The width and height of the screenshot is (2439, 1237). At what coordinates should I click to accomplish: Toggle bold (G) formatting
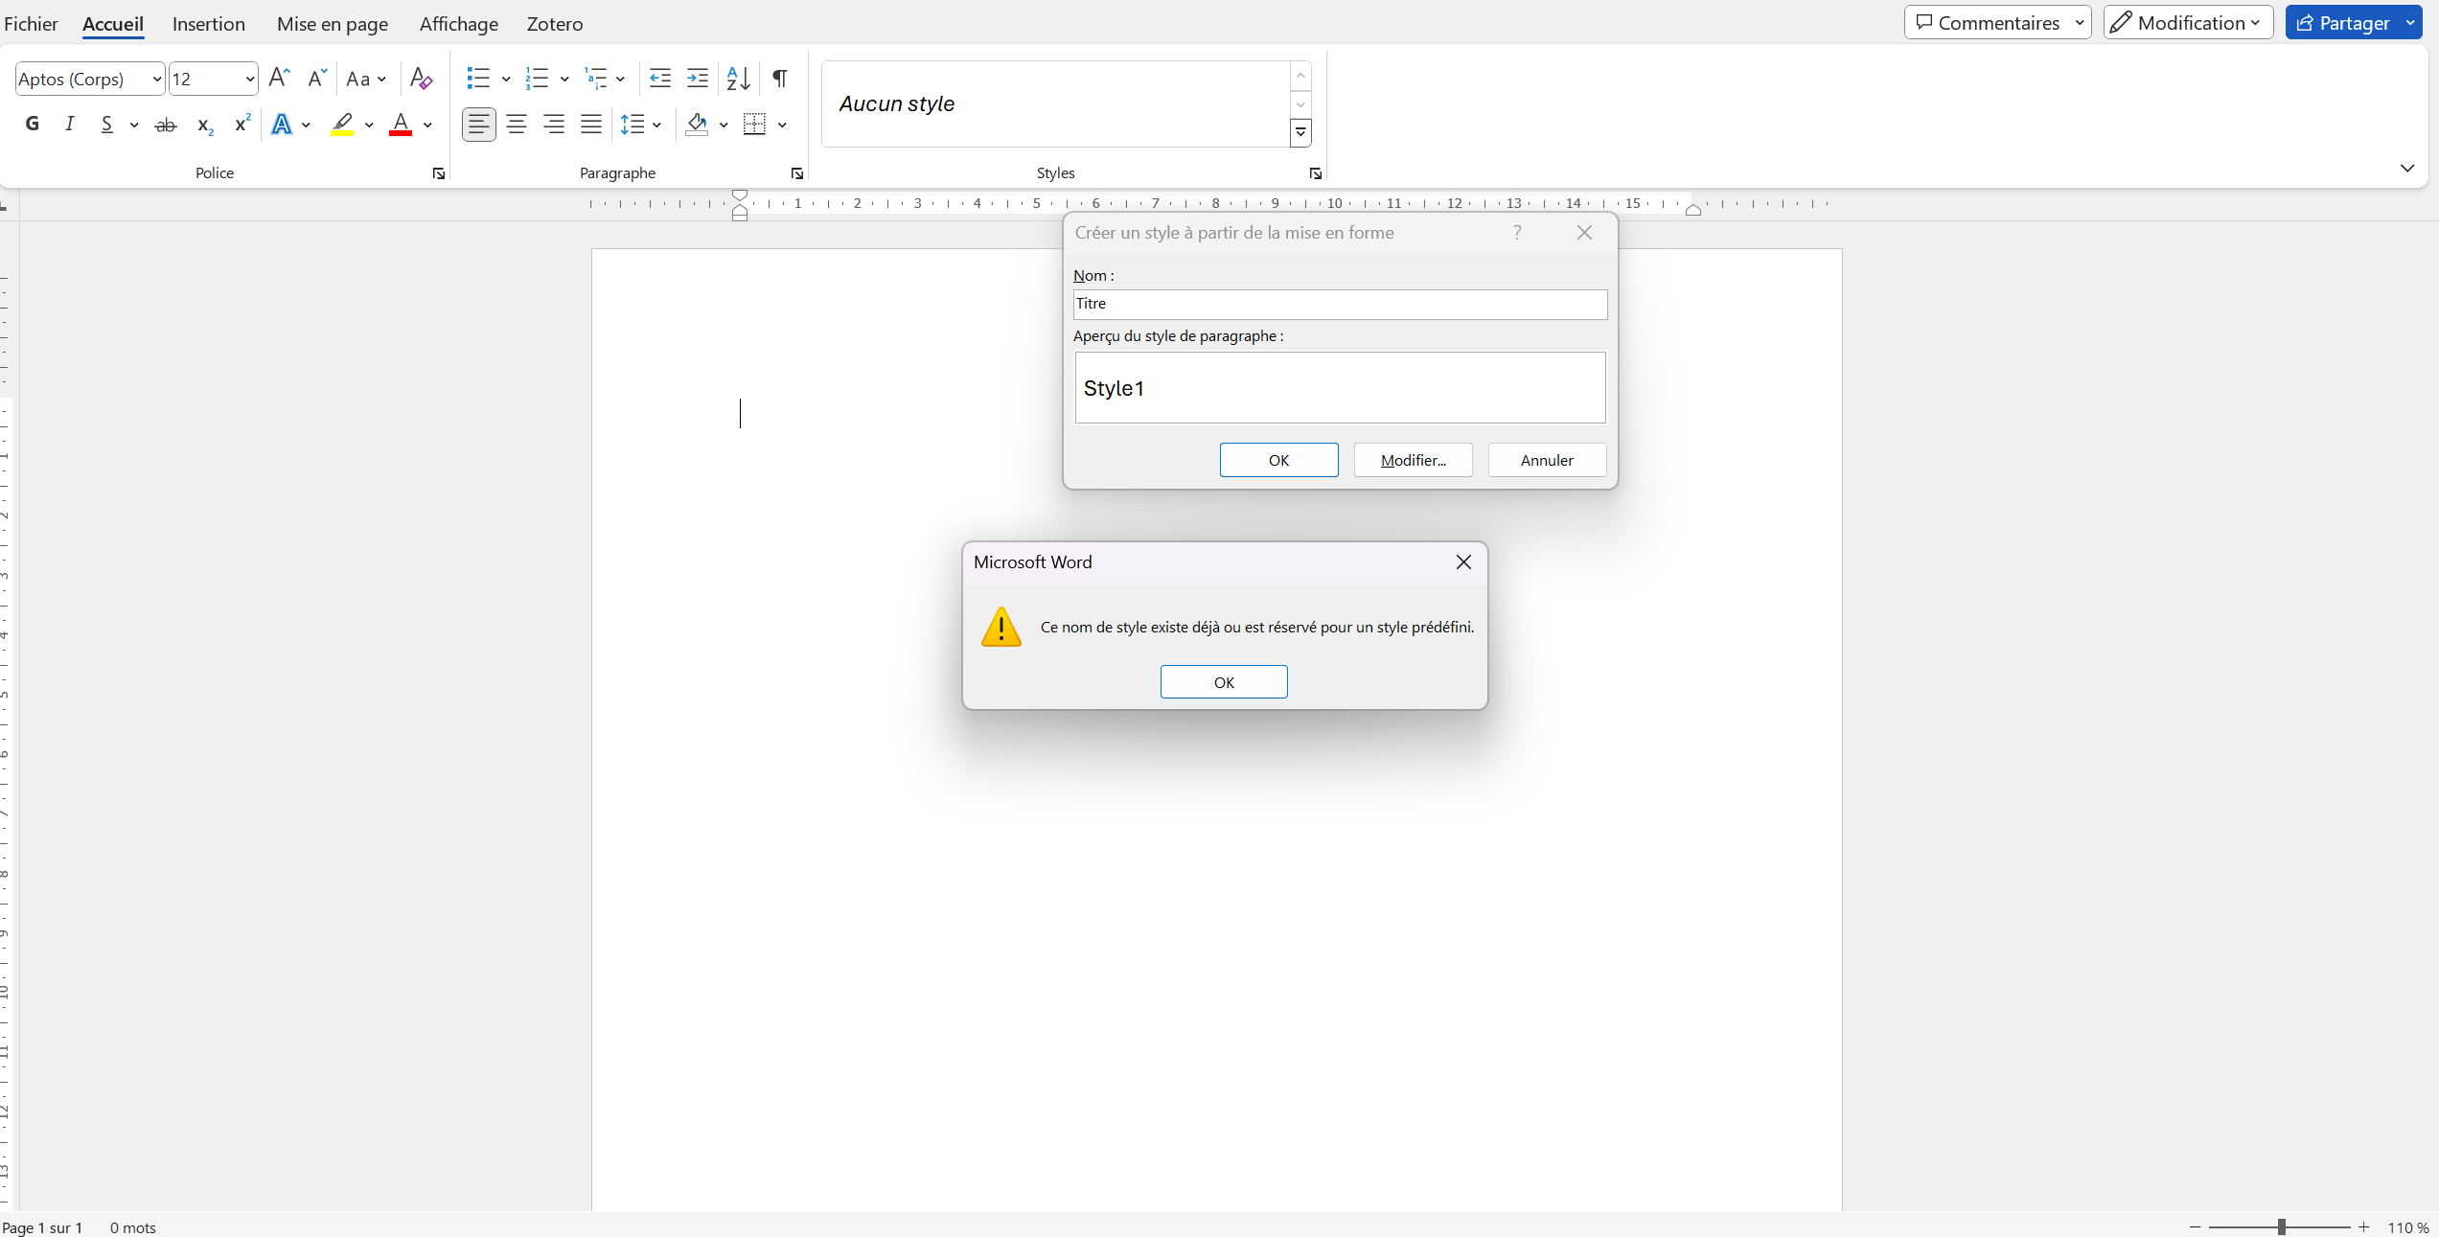(33, 125)
